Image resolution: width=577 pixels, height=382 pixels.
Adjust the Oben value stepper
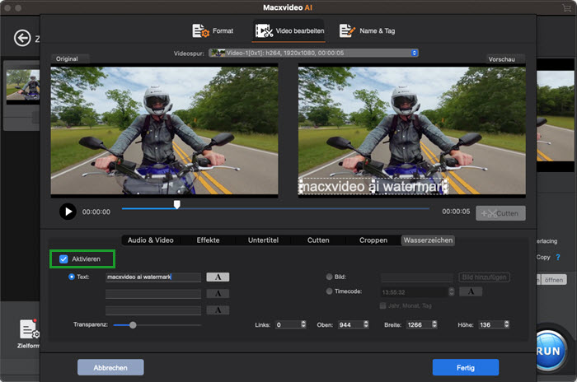pyautogui.click(x=366, y=324)
